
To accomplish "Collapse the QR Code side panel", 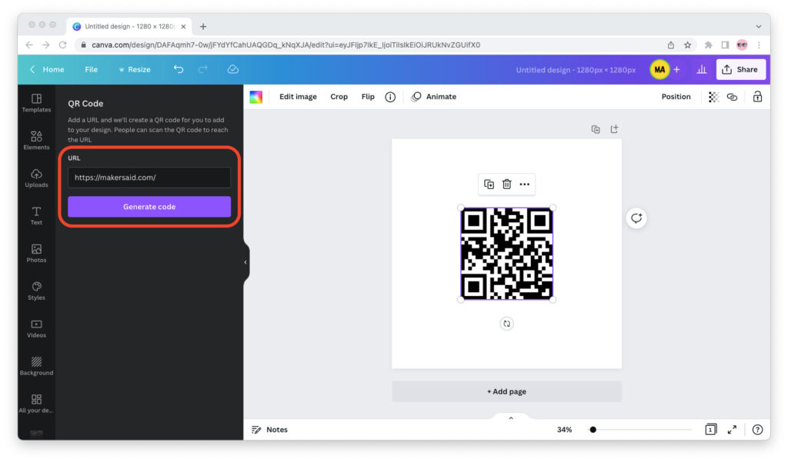I will [245, 262].
